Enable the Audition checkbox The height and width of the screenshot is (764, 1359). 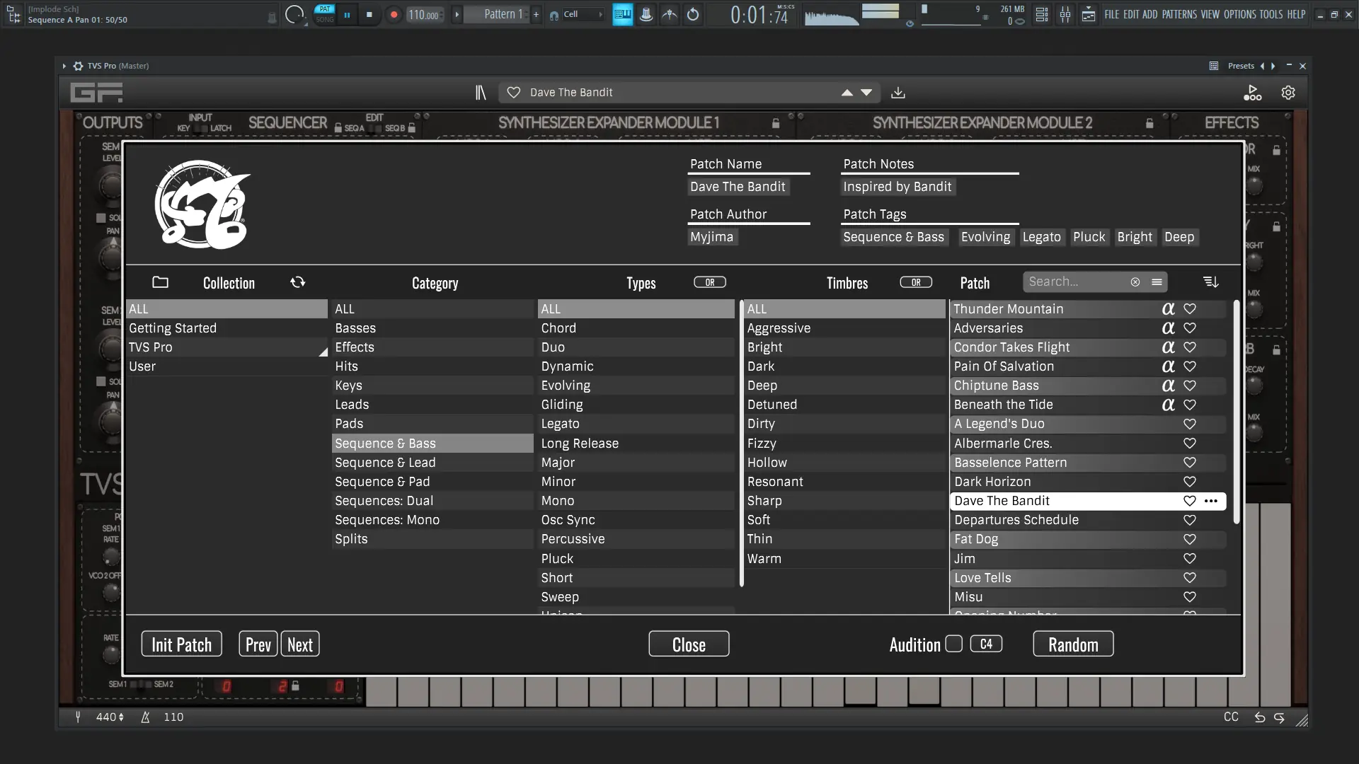[953, 644]
